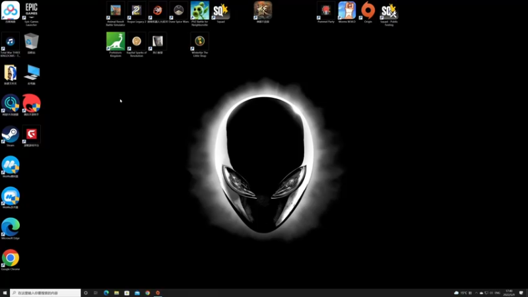528x297 pixels.
Task: Launch Animal Revolt Battle Simulator
Action: pyautogui.click(x=115, y=13)
